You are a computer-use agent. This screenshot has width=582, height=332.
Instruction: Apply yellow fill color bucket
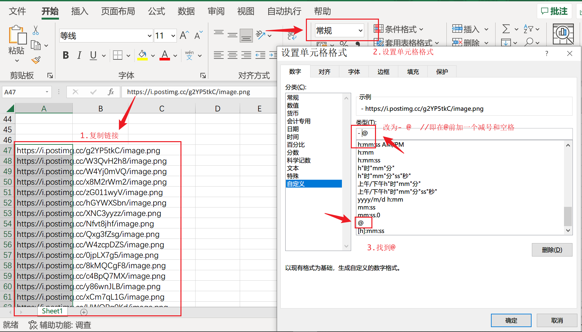click(142, 55)
